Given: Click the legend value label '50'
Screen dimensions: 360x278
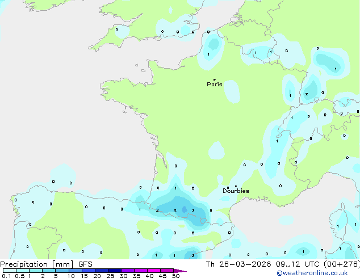Looking at the screenshot, I should coord(175,276).
